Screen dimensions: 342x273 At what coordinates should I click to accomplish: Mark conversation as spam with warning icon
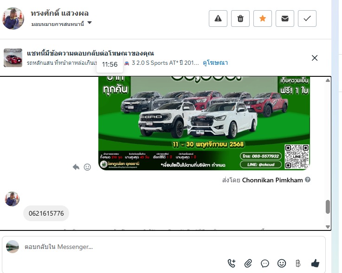[218, 19]
